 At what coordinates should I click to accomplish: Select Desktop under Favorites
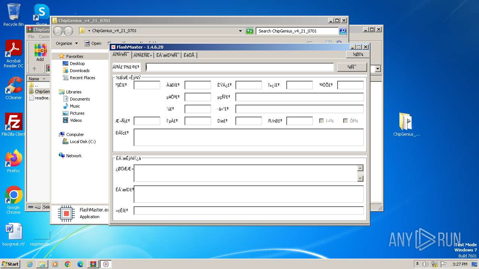pyautogui.click(x=77, y=64)
